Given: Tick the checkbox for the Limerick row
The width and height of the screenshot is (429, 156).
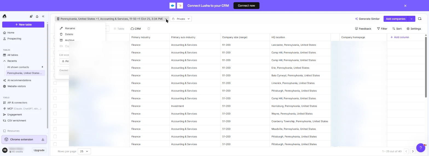Looking at the screenshot, I should pos(55,83).
